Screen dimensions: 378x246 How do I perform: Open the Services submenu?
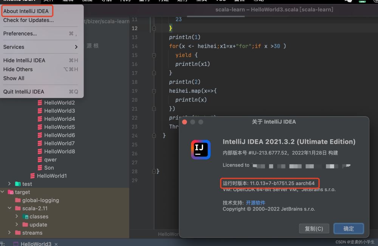click(40, 47)
